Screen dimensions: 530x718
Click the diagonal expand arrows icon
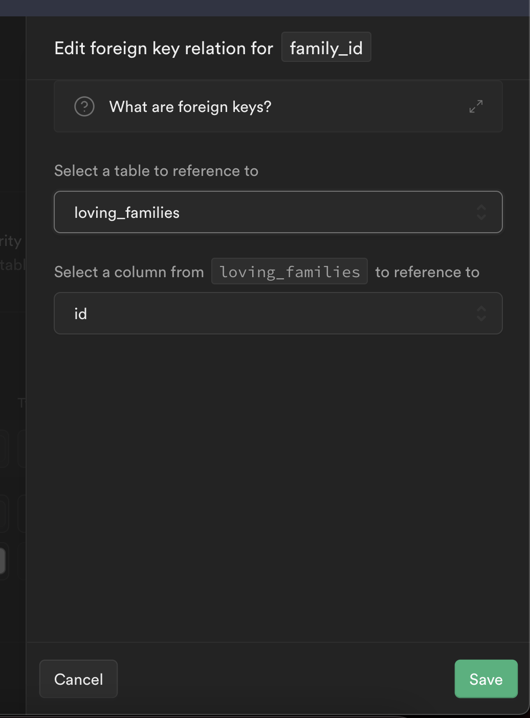coord(475,106)
